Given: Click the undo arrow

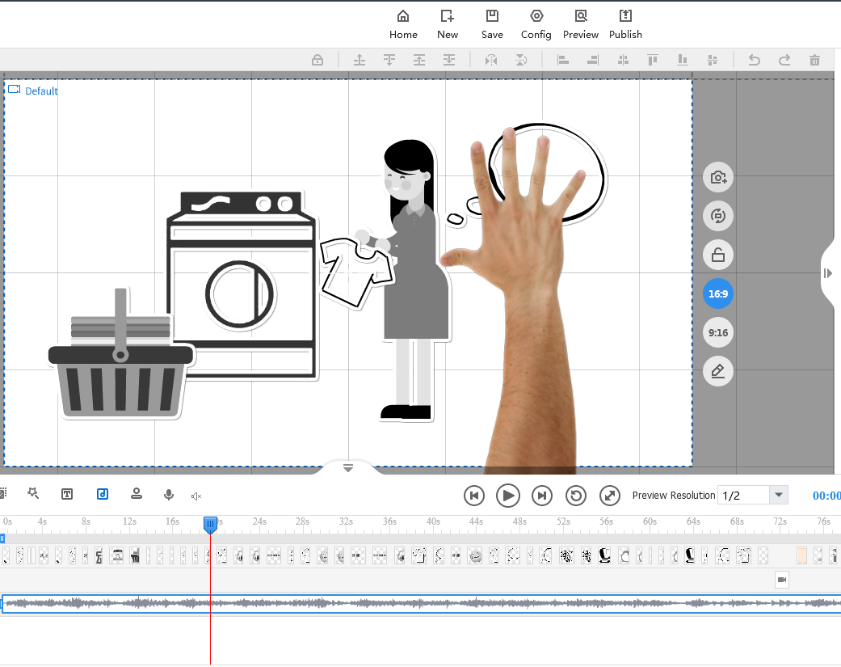Looking at the screenshot, I should coord(754,60).
